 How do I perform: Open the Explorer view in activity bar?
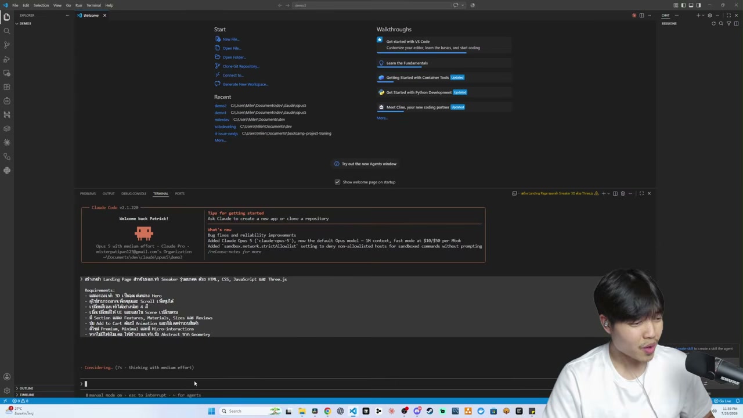(7, 17)
